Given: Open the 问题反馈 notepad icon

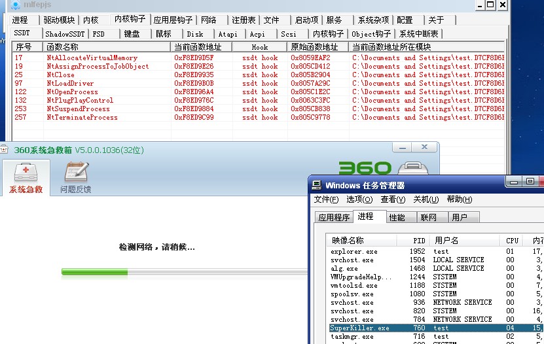Looking at the screenshot, I should (x=76, y=172).
